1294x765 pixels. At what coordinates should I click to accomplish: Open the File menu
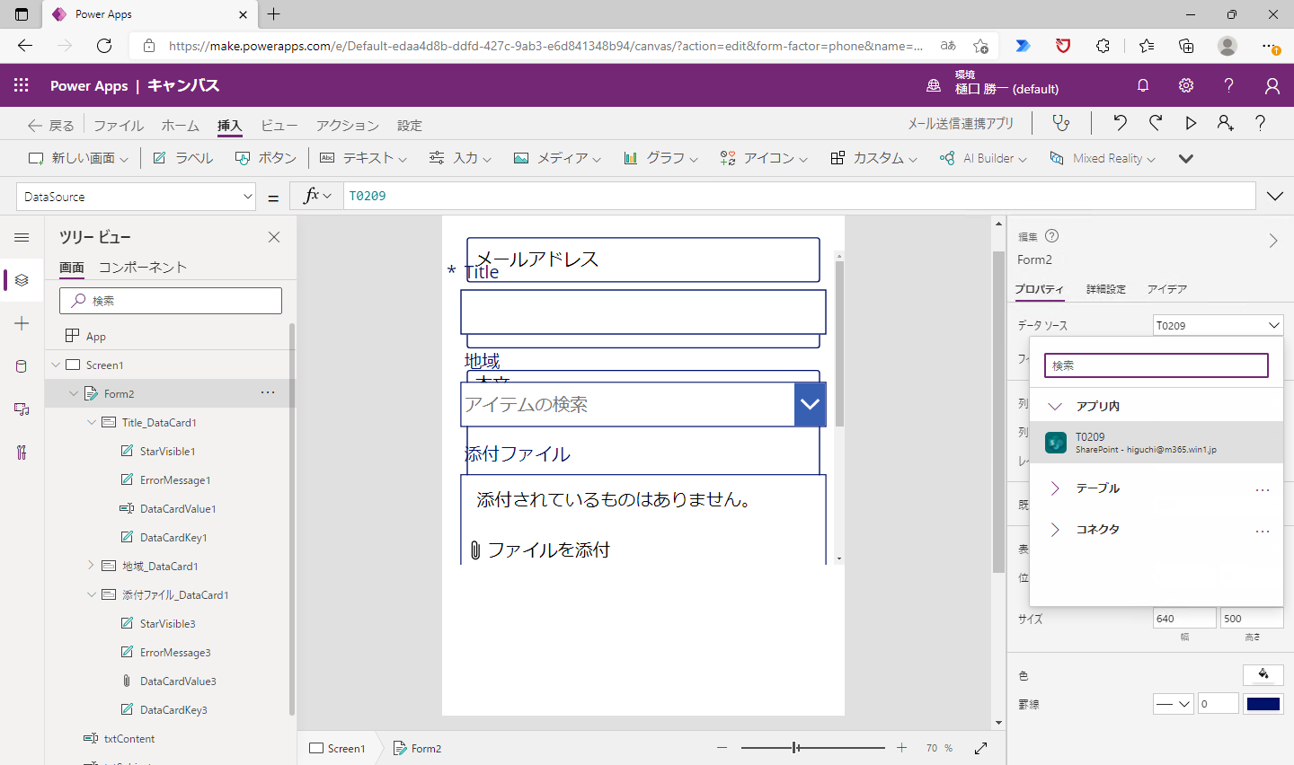click(x=119, y=126)
